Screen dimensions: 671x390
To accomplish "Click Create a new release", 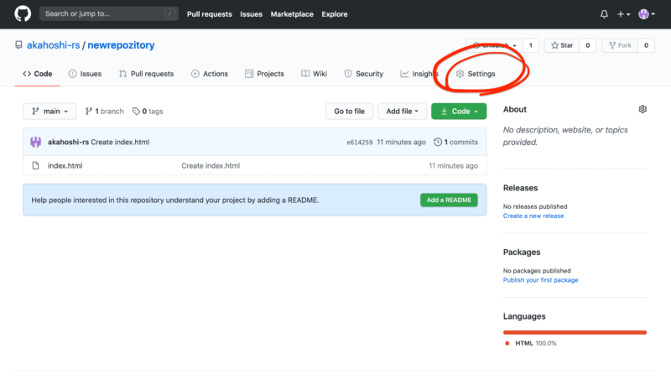I will (x=533, y=216).
